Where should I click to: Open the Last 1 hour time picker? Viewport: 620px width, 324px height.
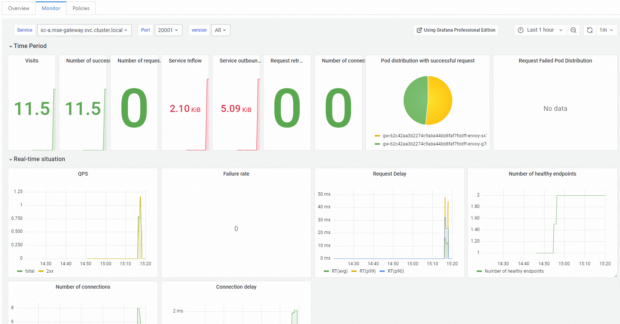540,30
